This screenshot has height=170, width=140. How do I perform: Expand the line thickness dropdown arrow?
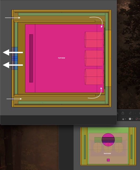click(x=125, y=119)
